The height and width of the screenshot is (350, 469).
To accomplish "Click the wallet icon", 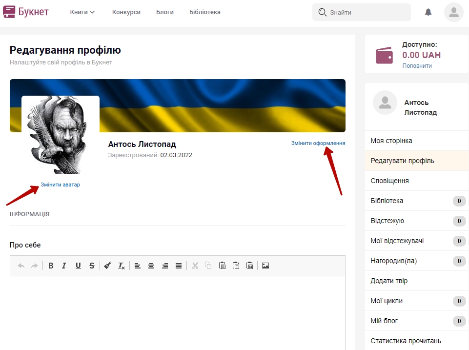I will click(384, 55).
